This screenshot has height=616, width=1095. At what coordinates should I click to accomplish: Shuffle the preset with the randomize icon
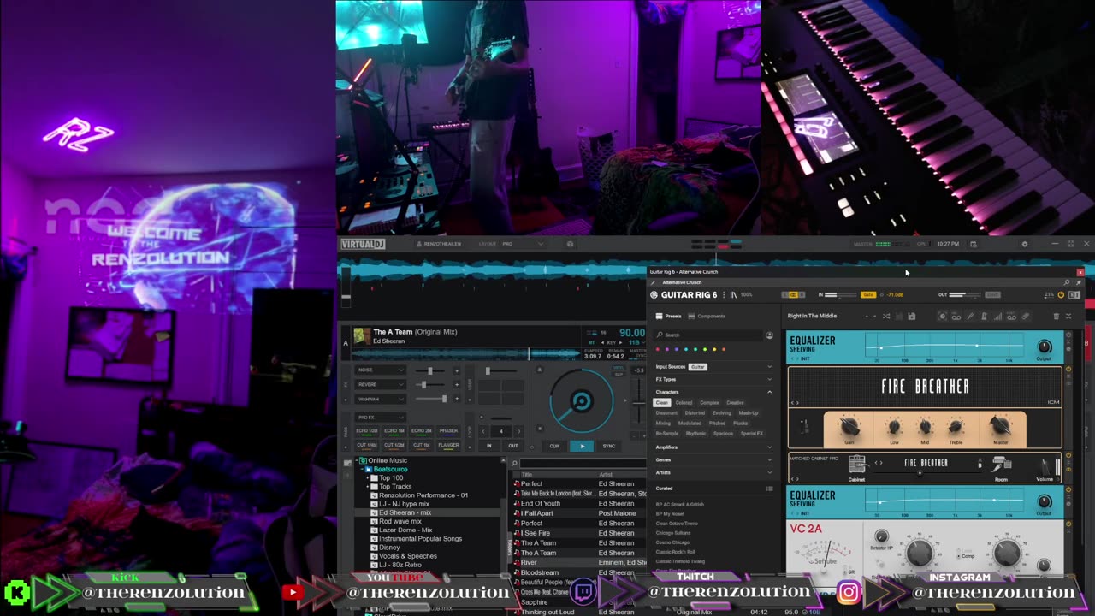pyautogui.click(x=886, y=317)
